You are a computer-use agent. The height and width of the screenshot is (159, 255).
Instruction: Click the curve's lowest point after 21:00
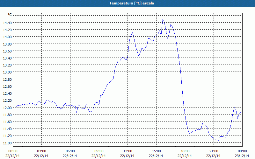(218, 140)
